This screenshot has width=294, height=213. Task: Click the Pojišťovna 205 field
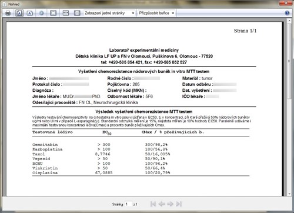tap(123, 85)
